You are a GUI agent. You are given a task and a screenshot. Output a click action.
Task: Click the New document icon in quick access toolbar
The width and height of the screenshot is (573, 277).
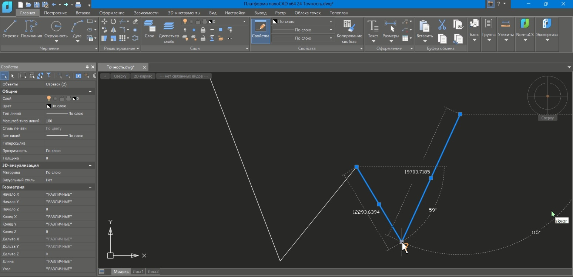[x=20, y=4]
